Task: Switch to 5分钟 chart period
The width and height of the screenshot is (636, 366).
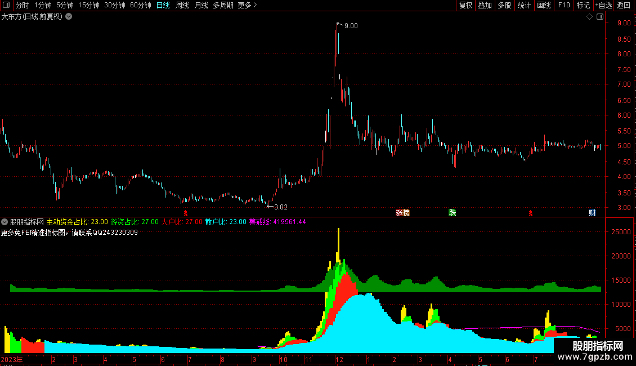Action: point(65,5)
